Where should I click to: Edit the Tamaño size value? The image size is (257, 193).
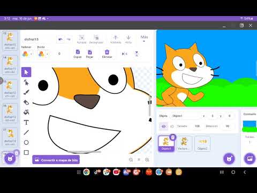[197, 126]
